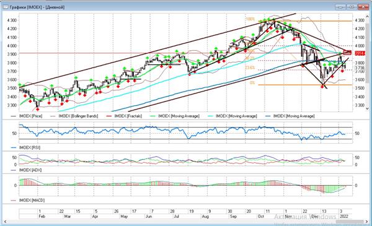Click 3 300 on the left price axis
The height and width of the screenshot is (226, 372).
pyautogui.click(x=12, y=105)
